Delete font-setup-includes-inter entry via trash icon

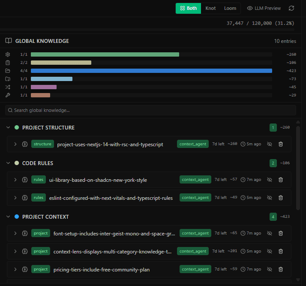coord(281,233)
